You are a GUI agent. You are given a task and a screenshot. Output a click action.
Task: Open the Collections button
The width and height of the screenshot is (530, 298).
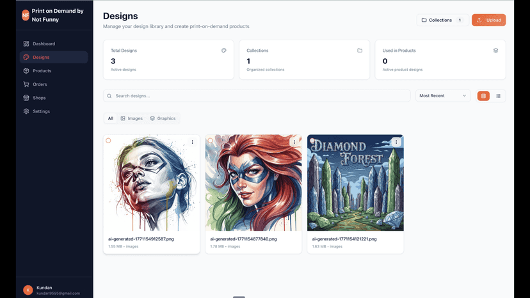443,20
